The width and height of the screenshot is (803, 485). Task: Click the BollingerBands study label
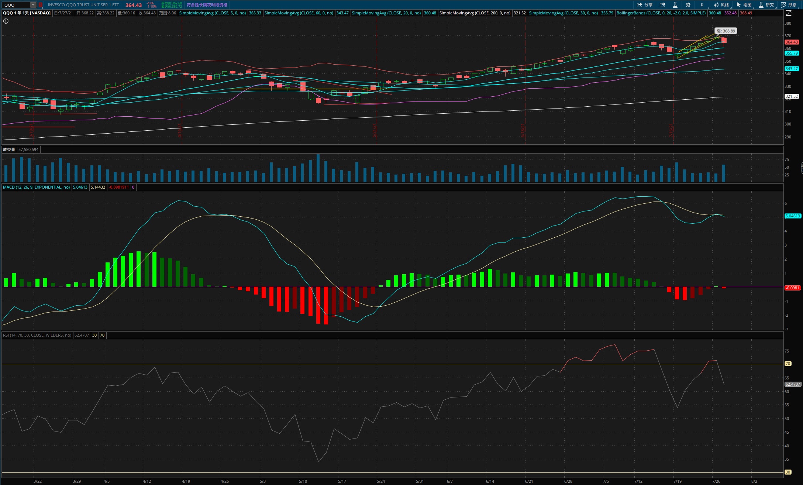pyautogui.click(x=661, y=13)
